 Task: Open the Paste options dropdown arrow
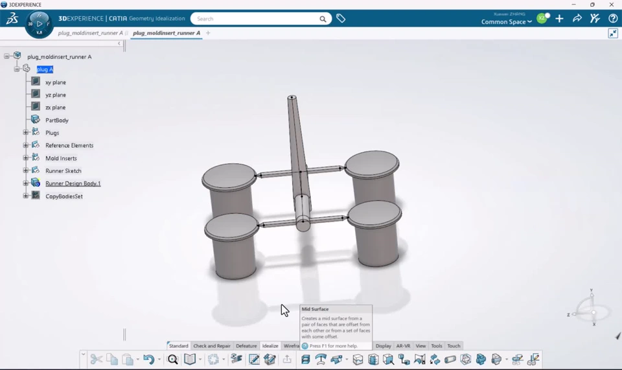tap(137, 360)
